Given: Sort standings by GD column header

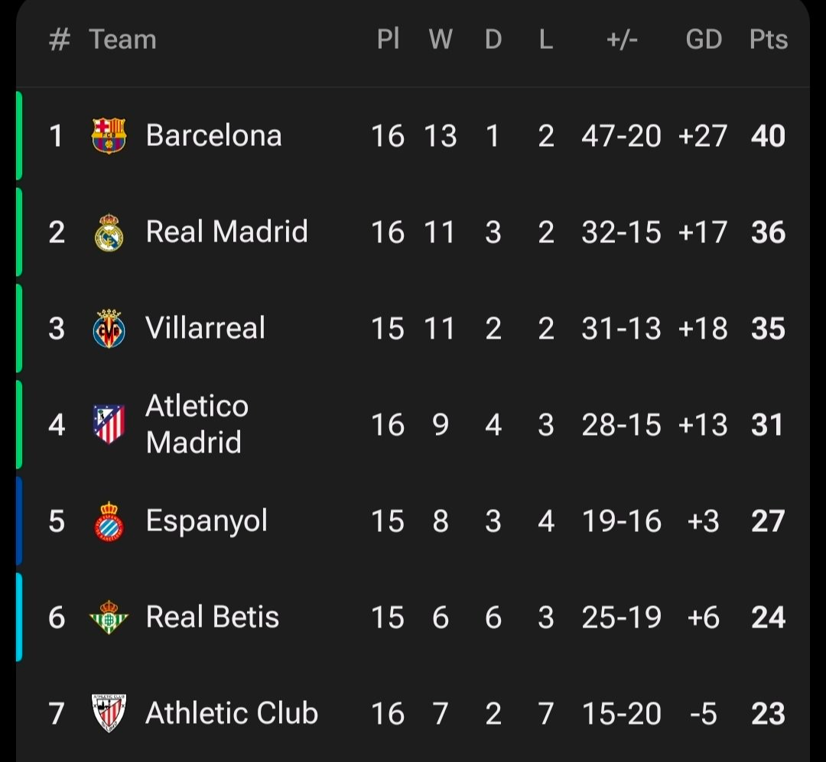Looking at the screenshot, I should coord(703,40).
